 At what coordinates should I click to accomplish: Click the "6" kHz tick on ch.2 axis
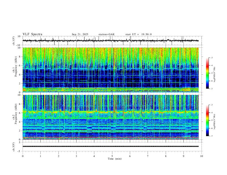[x=20, y=113]
